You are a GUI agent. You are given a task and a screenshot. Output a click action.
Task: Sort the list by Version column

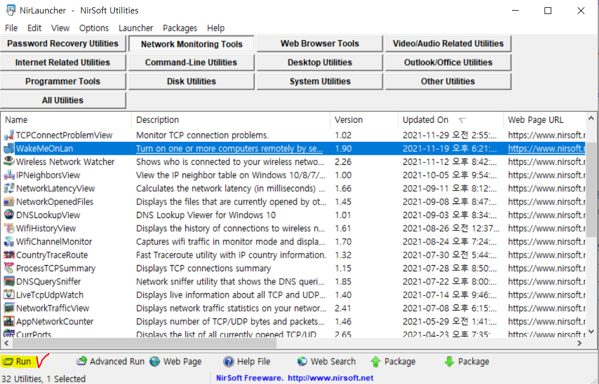click(x=364, y=120)
